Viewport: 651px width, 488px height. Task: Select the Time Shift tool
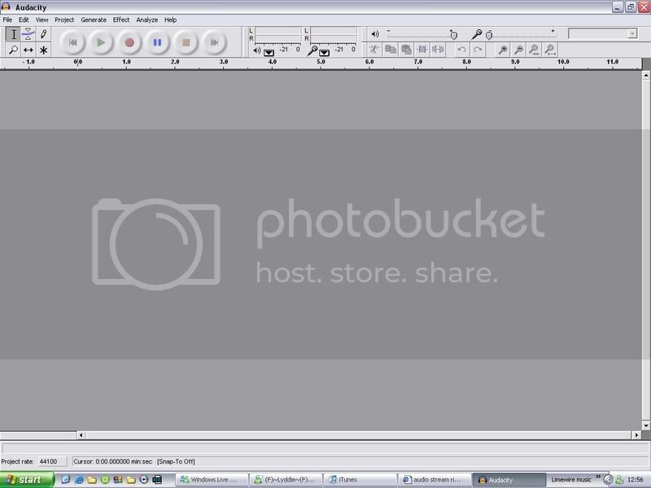point(28,50)
